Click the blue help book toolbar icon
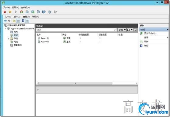 click(23, 21)
